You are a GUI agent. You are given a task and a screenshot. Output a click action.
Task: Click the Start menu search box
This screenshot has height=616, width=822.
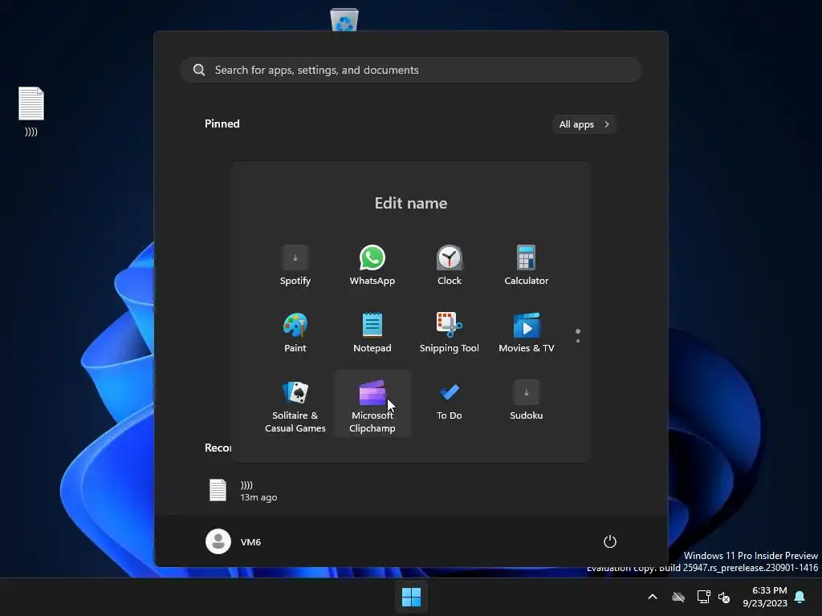point(411,70)
